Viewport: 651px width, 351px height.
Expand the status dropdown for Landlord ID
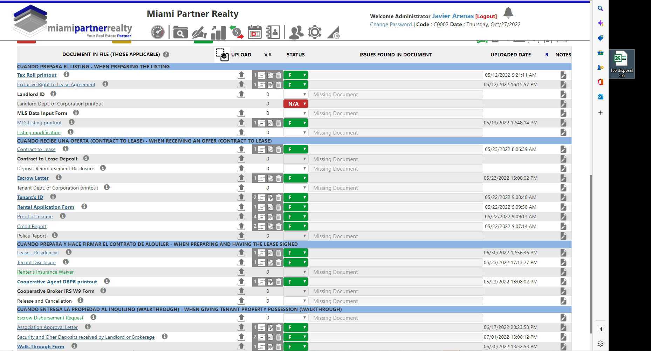295,94
